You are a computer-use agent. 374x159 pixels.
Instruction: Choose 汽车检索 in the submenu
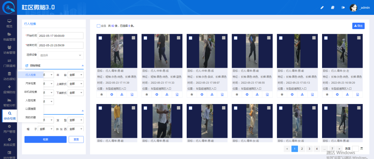[x=31, y=83]
